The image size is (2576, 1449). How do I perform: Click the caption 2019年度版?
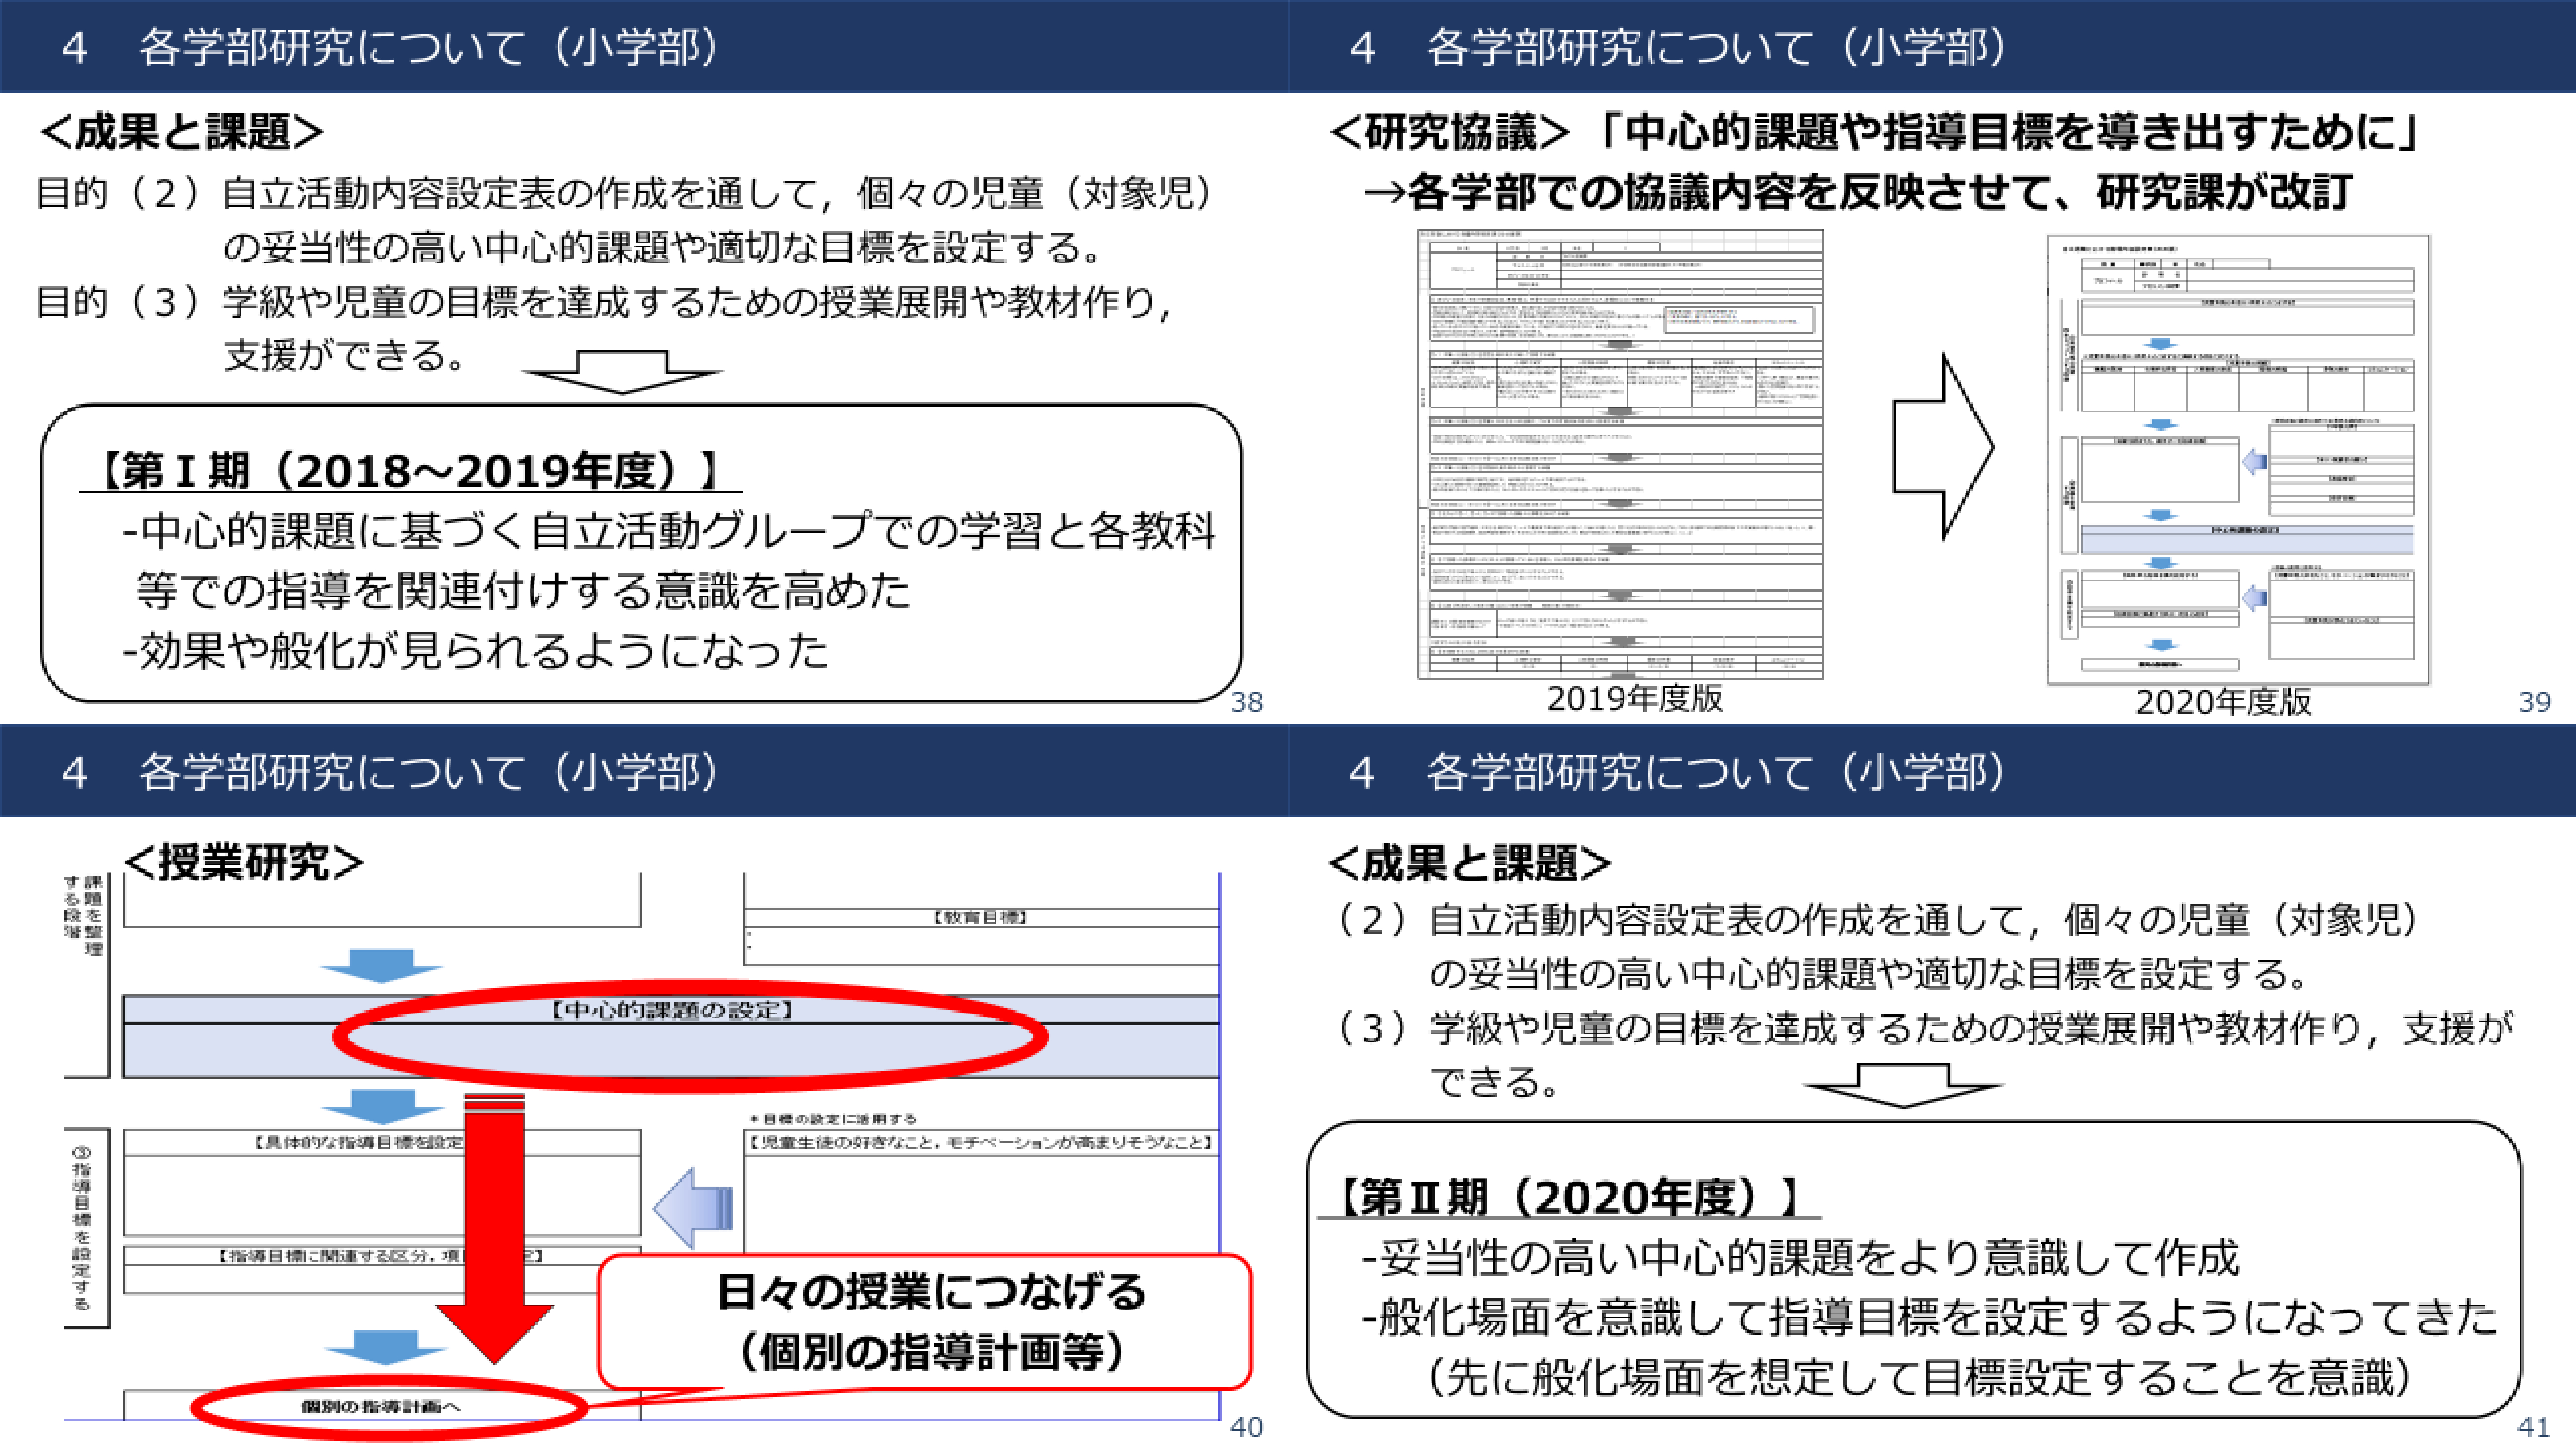click(1635, 698)
